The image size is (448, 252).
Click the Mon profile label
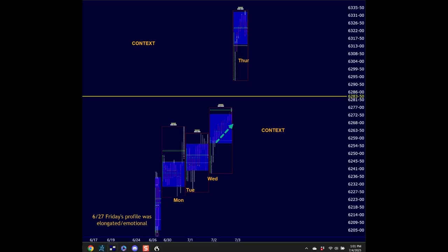pyautogui.click(x=178, y=200)
